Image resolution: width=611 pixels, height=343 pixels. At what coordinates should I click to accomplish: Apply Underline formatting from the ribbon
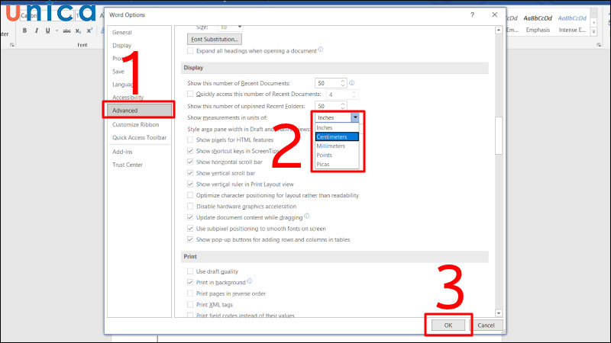[x=47, y=30]
